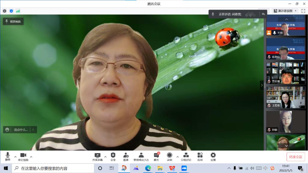Expand the share screen options arrow
Screen dimensions: 308x173
pyautogui.click(x=105, y=157)
